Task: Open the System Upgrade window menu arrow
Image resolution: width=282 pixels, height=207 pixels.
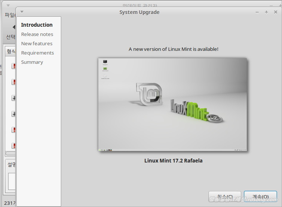Action: point(22,12)
